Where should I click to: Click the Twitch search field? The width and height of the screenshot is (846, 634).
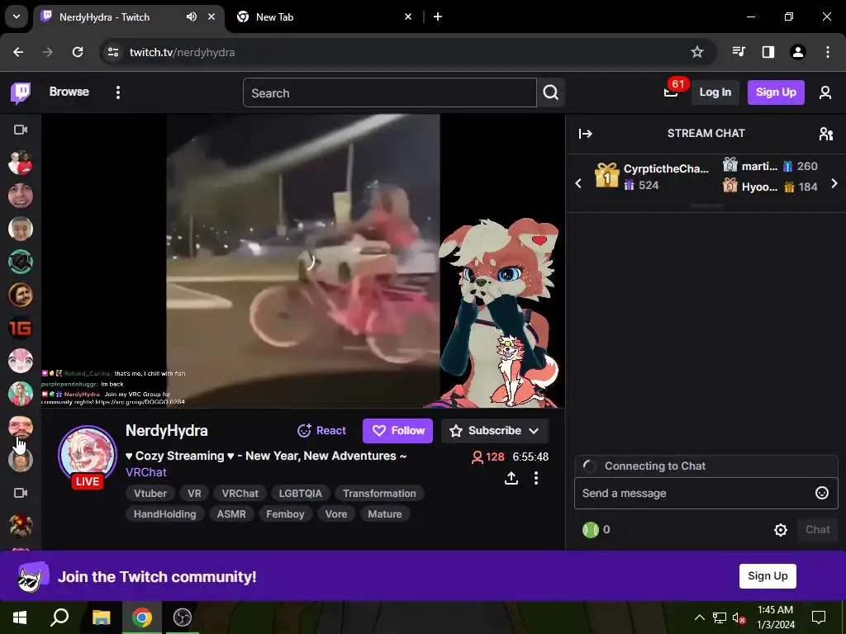pyautogui.click(x=390, y=92)
